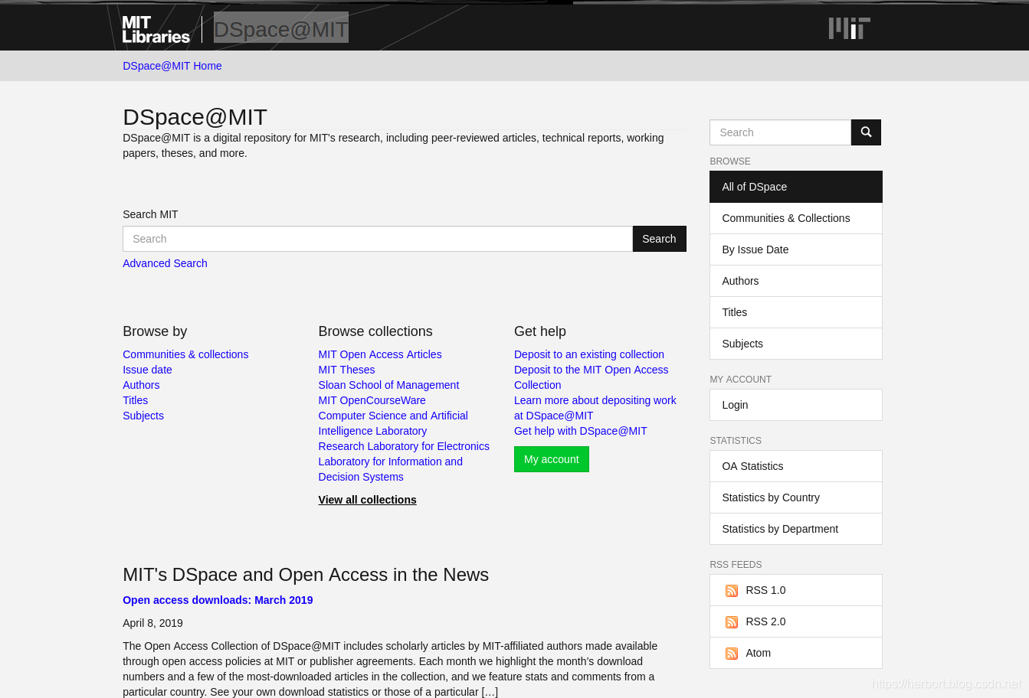
Task: Open Titles in sidebar browse menu
Action: coord(796,312)
